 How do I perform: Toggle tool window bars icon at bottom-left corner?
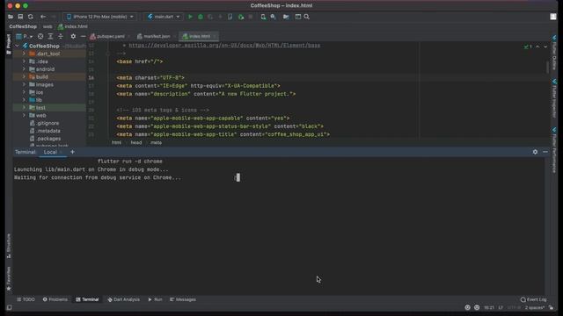click(10, 308)
